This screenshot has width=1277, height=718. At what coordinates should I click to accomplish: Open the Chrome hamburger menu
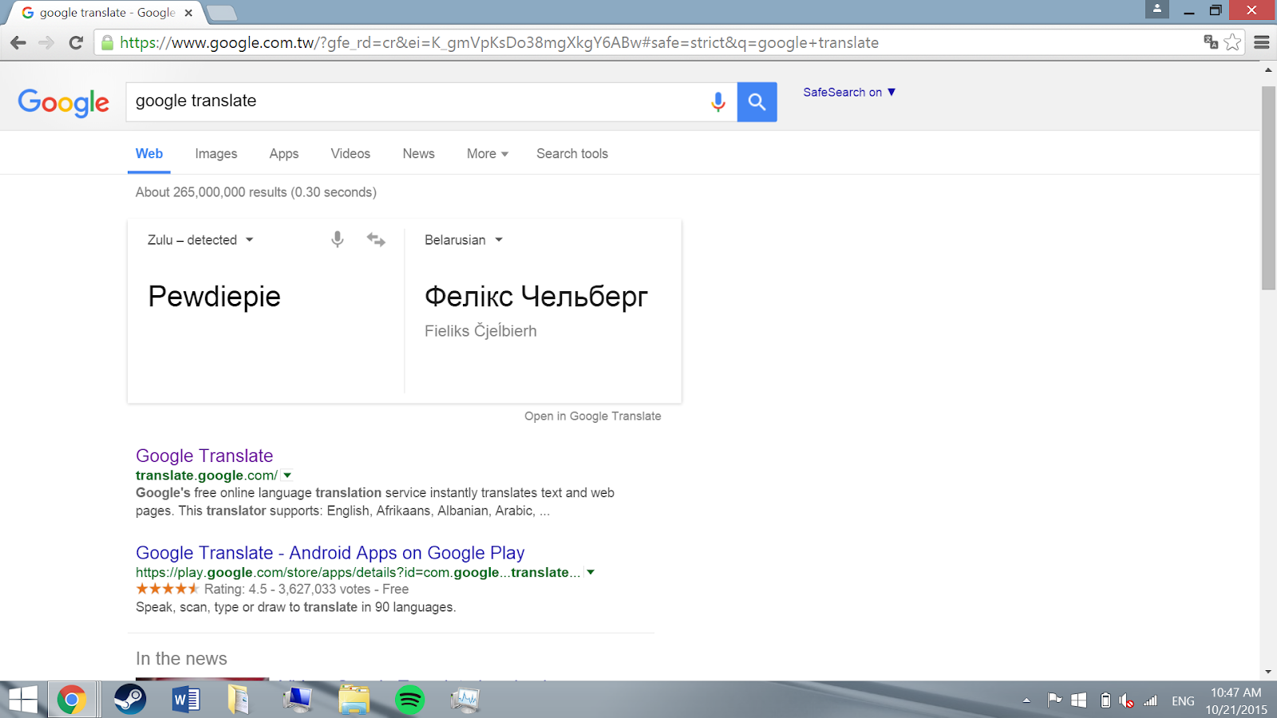point(1262,42)
